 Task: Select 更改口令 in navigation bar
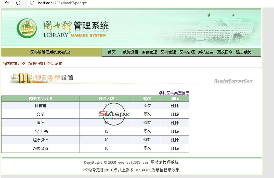pyautogui.click(x=225, y=52)
